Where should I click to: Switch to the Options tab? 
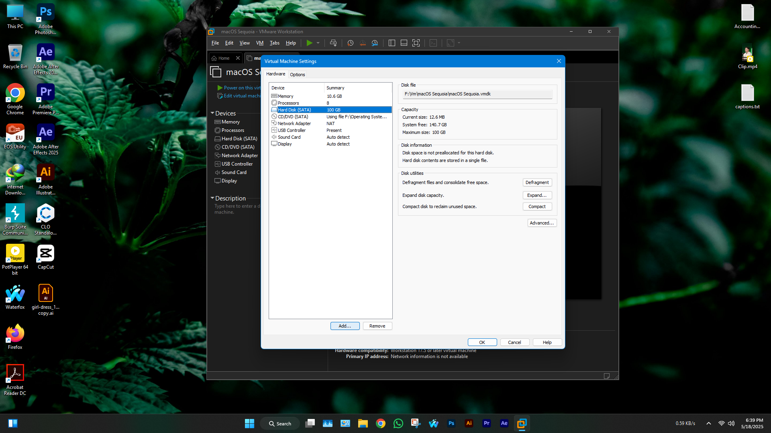pyautogui.click(x=297, y=75)
